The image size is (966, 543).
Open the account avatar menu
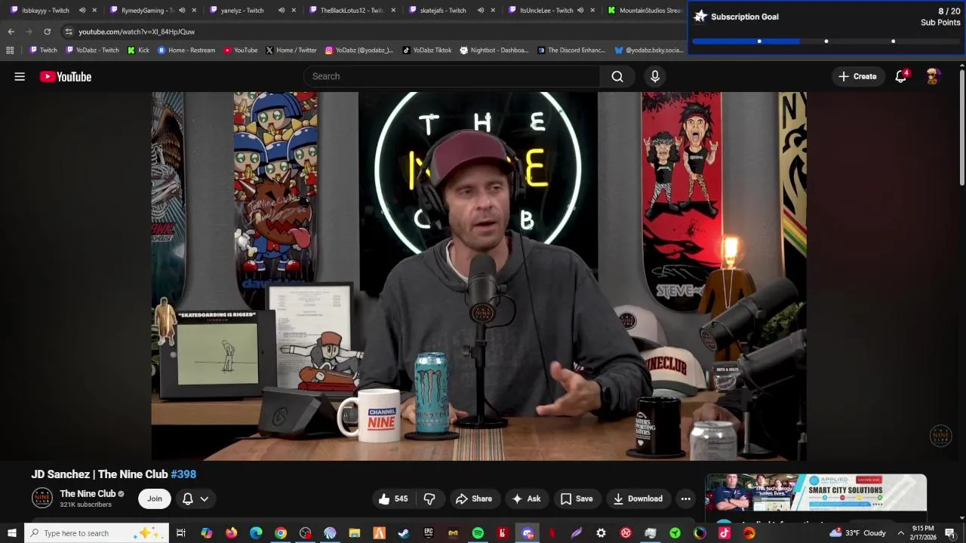(933, 76)
